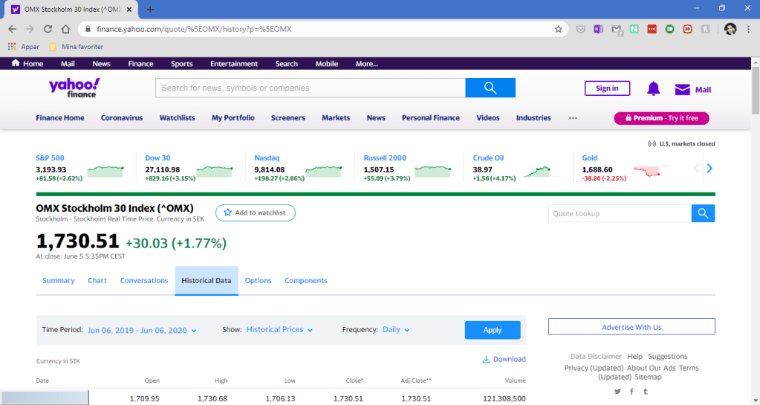Click the Twitter share icon

[617, 392]
